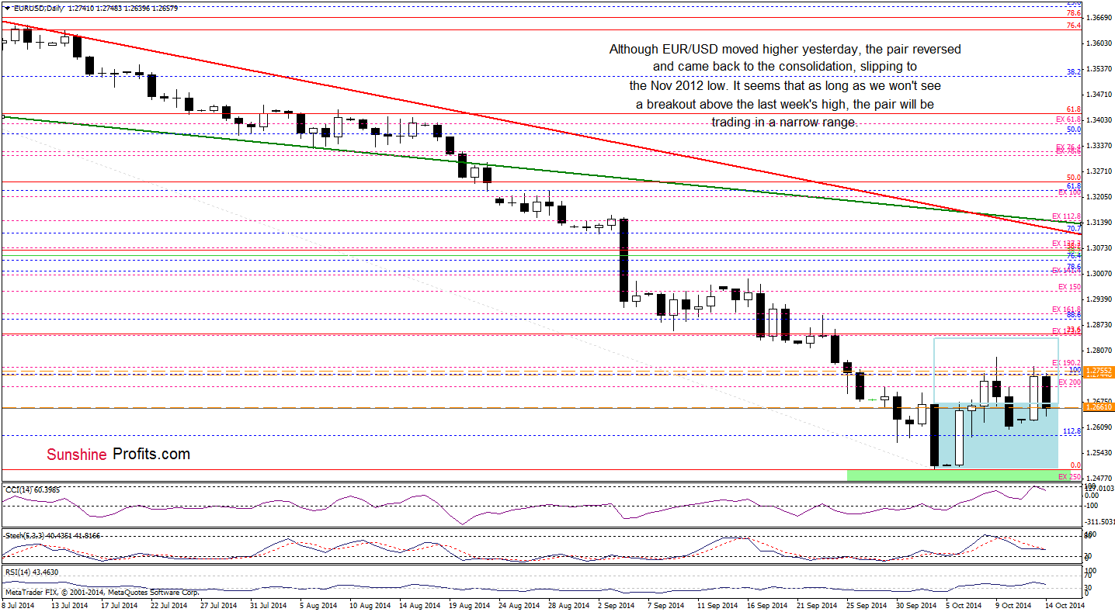Click the 25 Sep 2014 date label

tap(866, 604)
